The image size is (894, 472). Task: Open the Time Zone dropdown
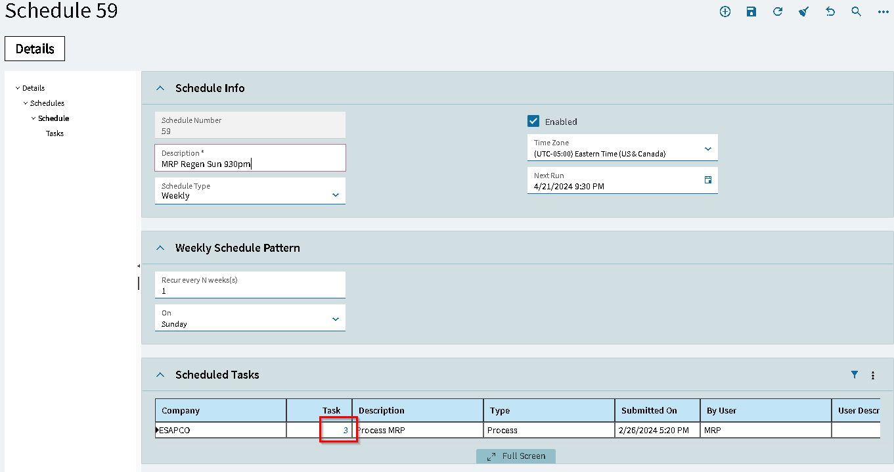point(708,149)
